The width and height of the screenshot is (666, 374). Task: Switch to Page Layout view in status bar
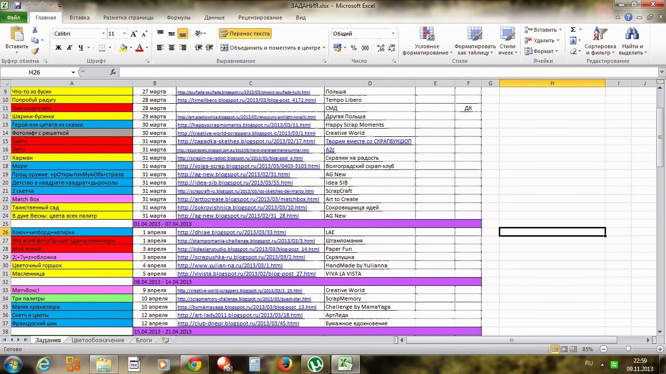(x=565, y=349)
